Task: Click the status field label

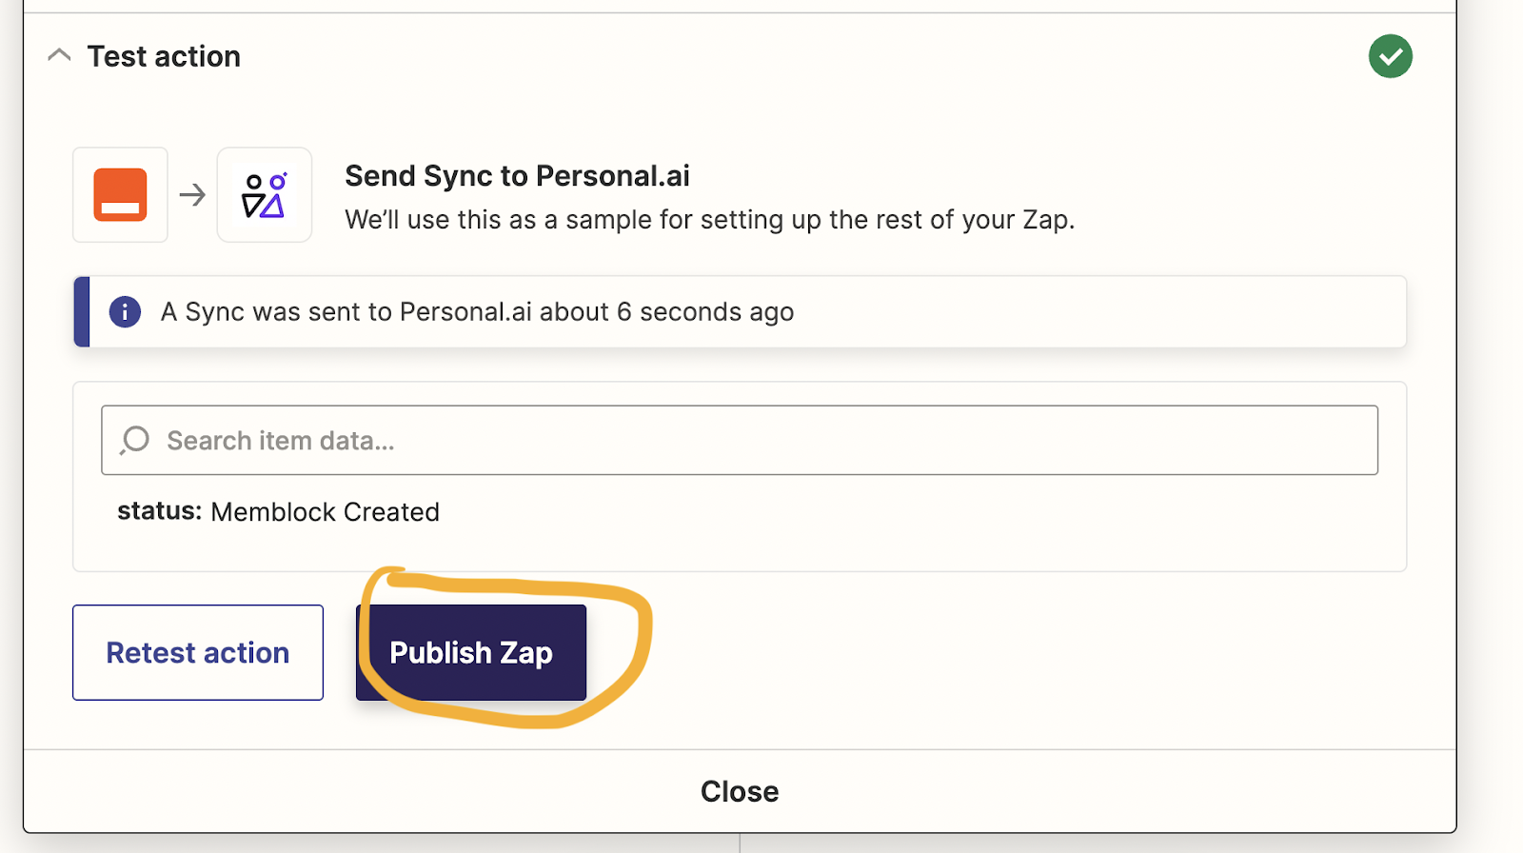Action: 159,511
